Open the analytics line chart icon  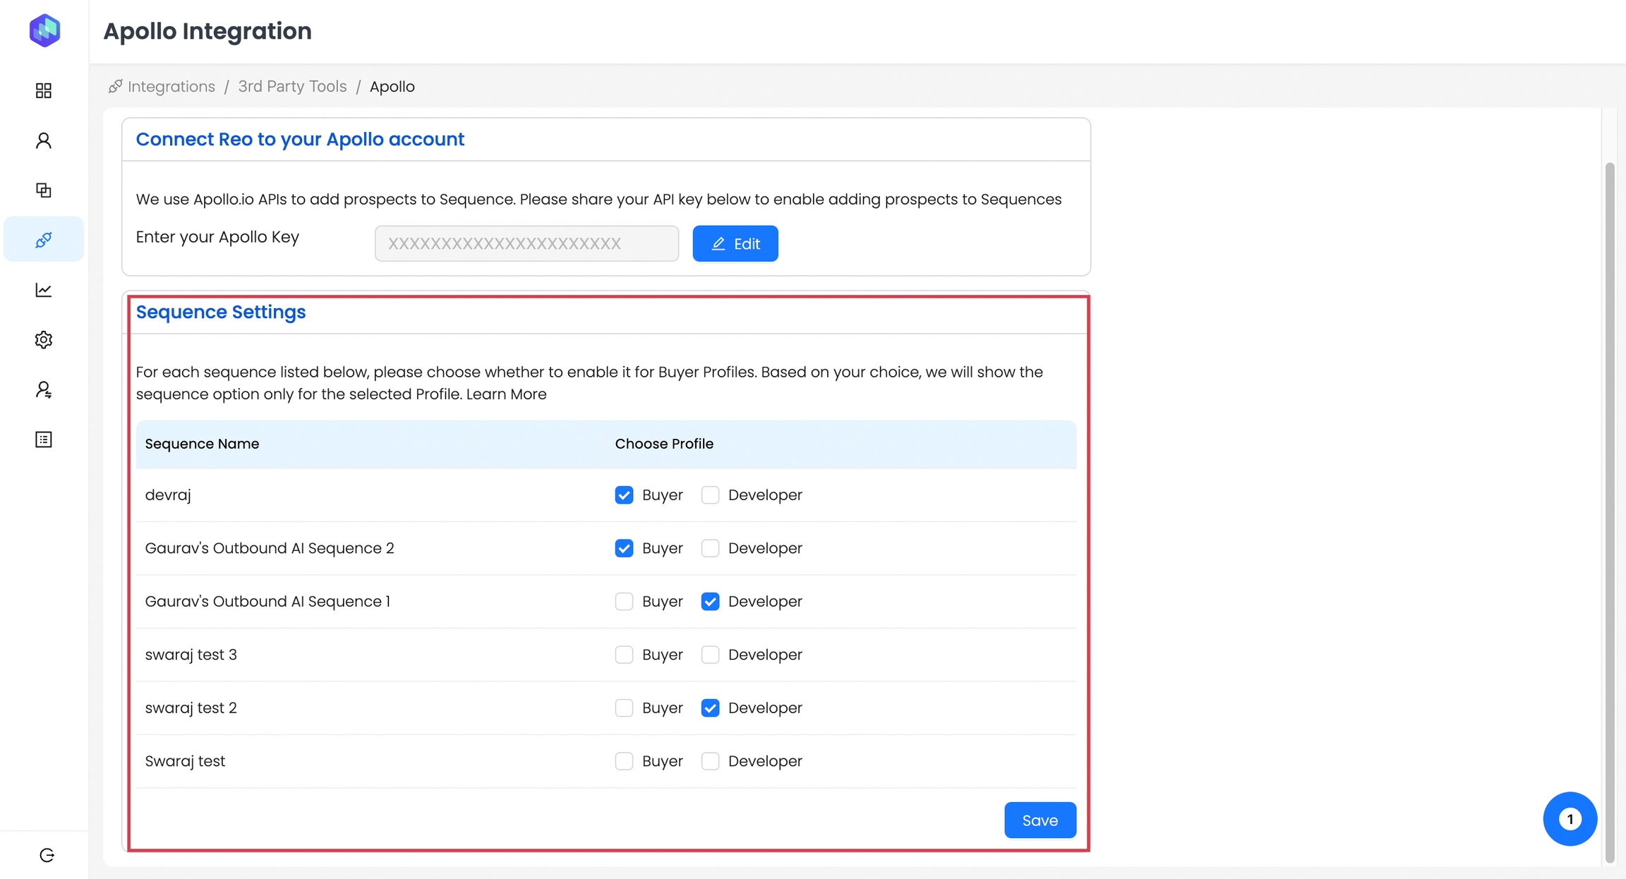44,290
